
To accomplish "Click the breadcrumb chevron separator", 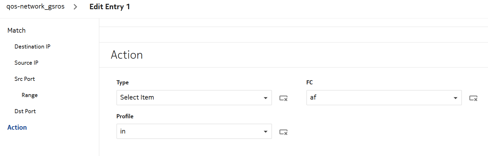I will (x=75, y=7).
